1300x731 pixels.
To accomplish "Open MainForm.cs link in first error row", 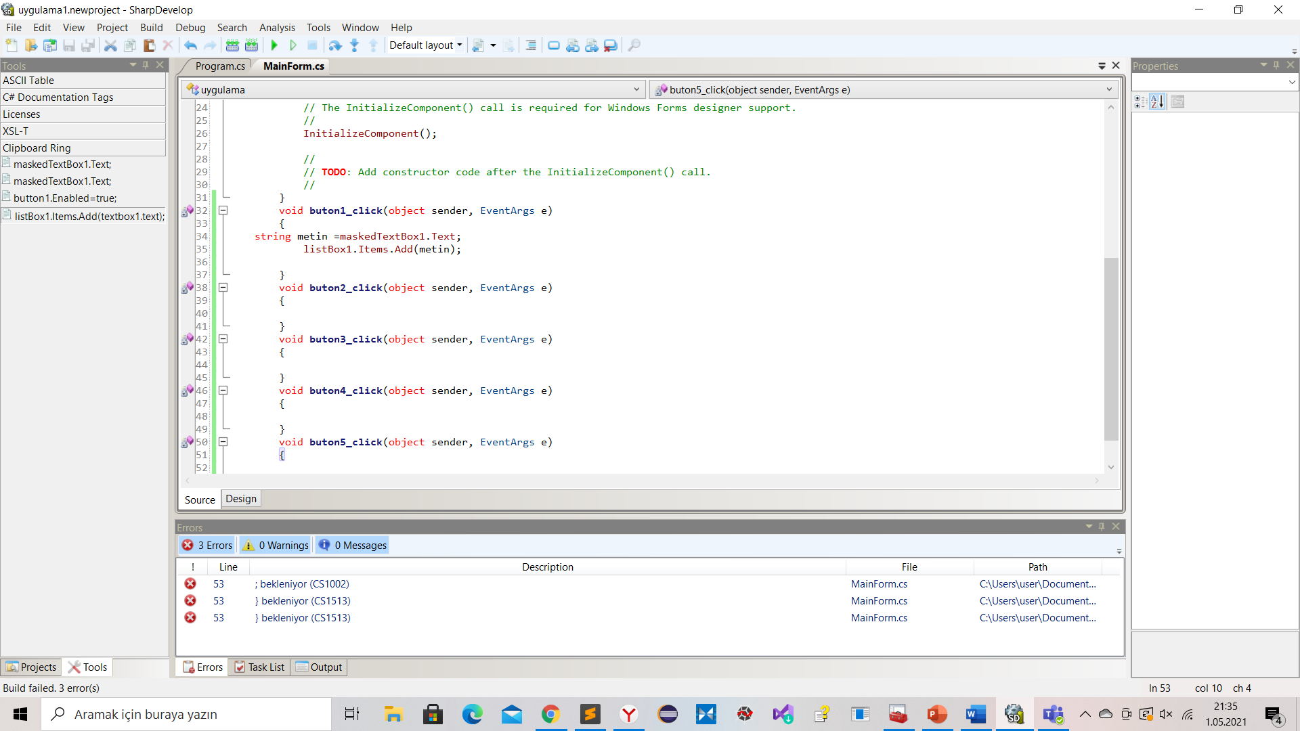I will pyautogui.click(x=878, y=584).
